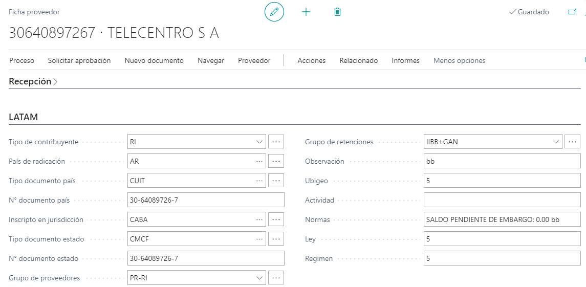
Task: Open the Proceso menu
Action: pyautogui.click(x=21, y=60)
